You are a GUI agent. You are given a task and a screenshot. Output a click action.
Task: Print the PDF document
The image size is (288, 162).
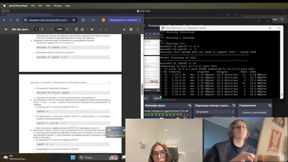pos(131,29)
